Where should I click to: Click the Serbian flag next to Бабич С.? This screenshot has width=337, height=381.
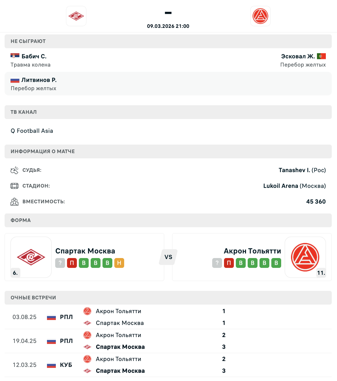pos(15,56)
